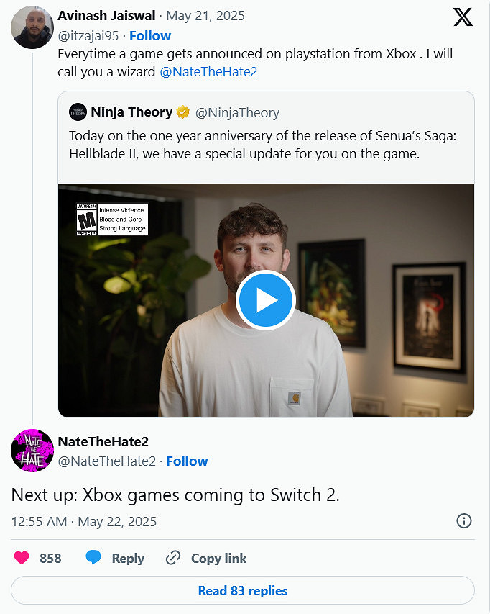Click the May 21, 2025 timestamp

click(208, 15)
